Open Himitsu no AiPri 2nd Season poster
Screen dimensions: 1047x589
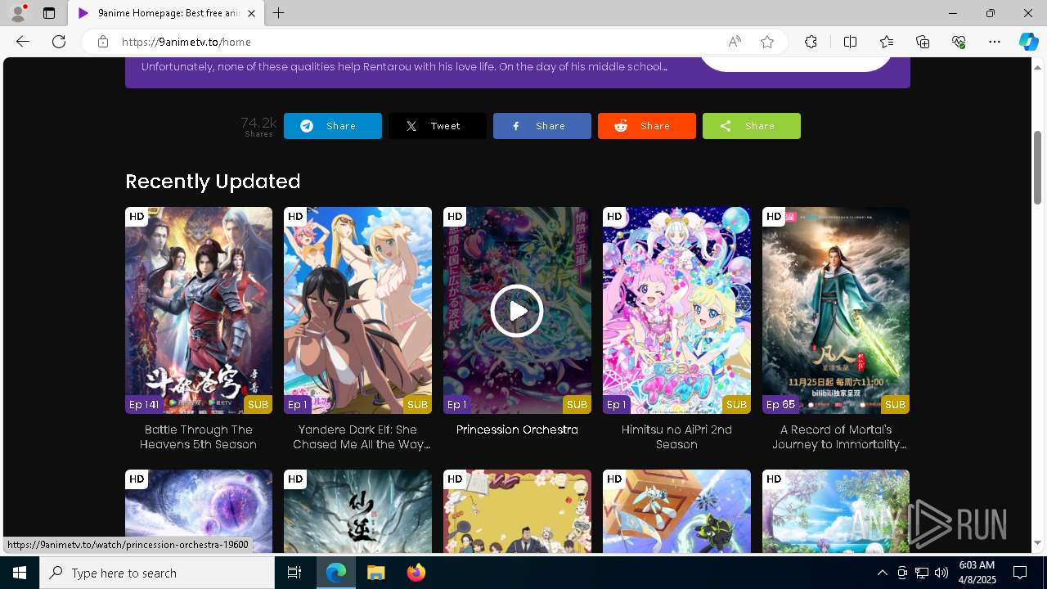coord(676,310)
